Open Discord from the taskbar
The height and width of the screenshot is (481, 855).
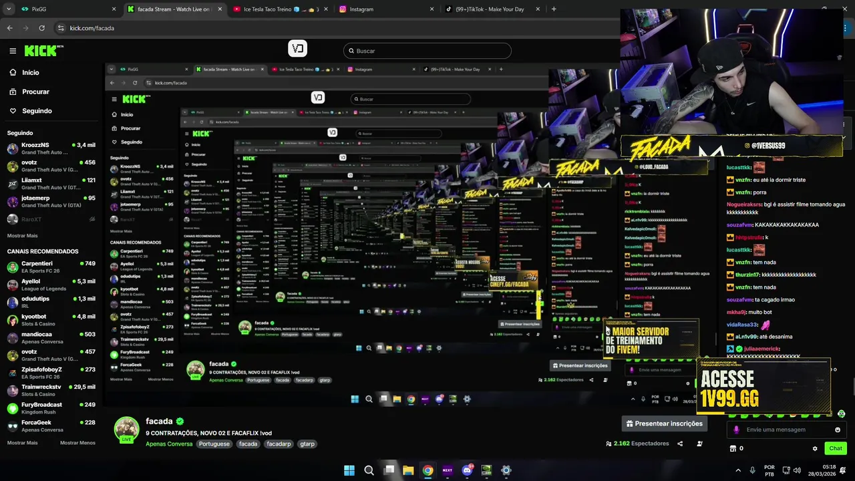[467, 470]
